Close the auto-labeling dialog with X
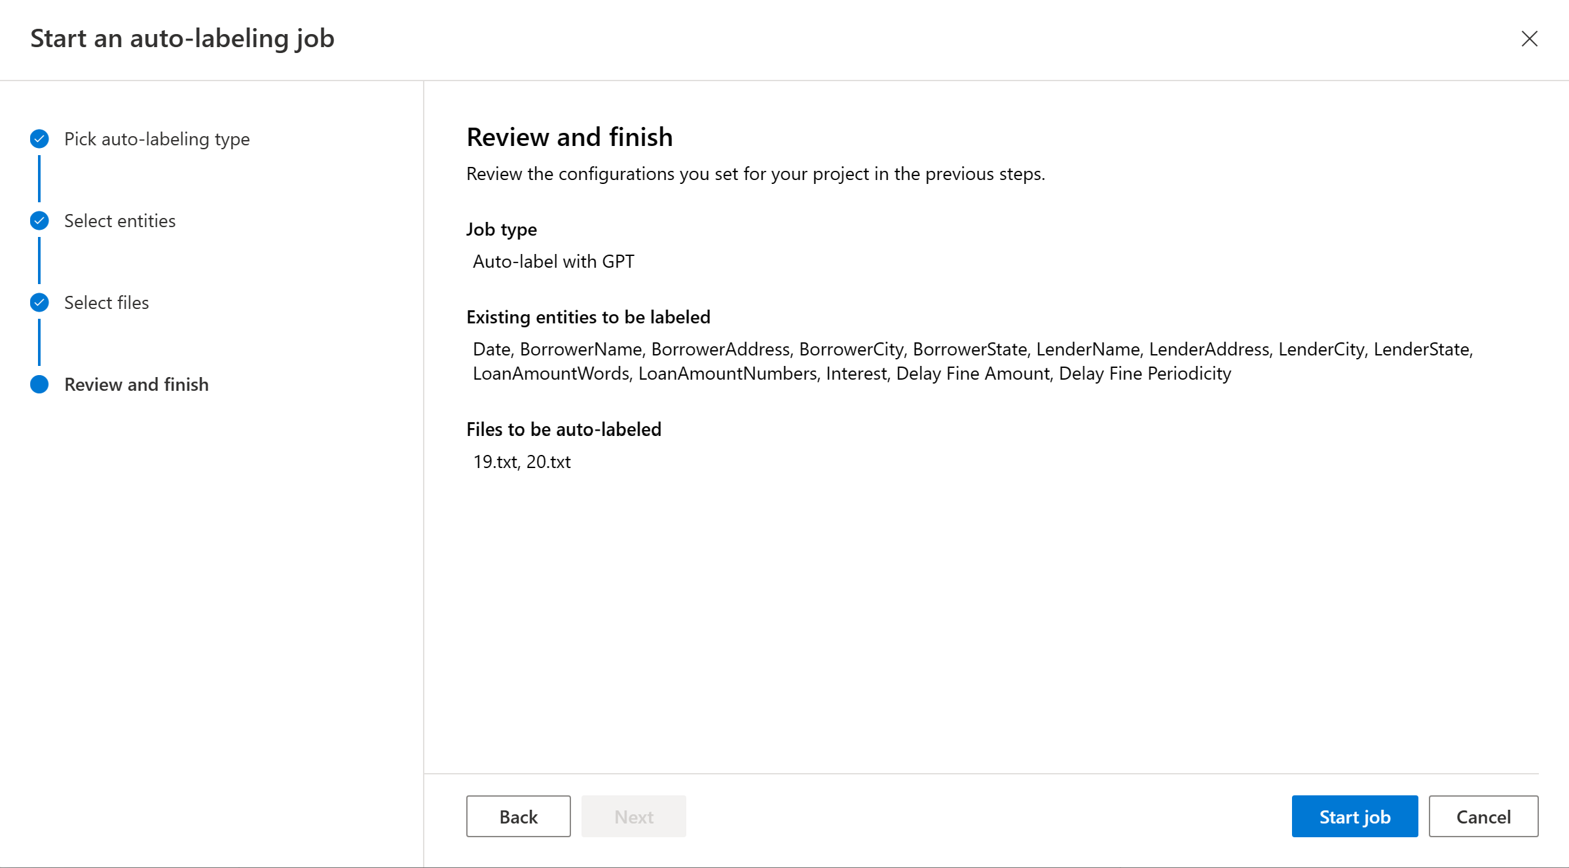The image size is (1569, 868). click(x=1529, y=39)
